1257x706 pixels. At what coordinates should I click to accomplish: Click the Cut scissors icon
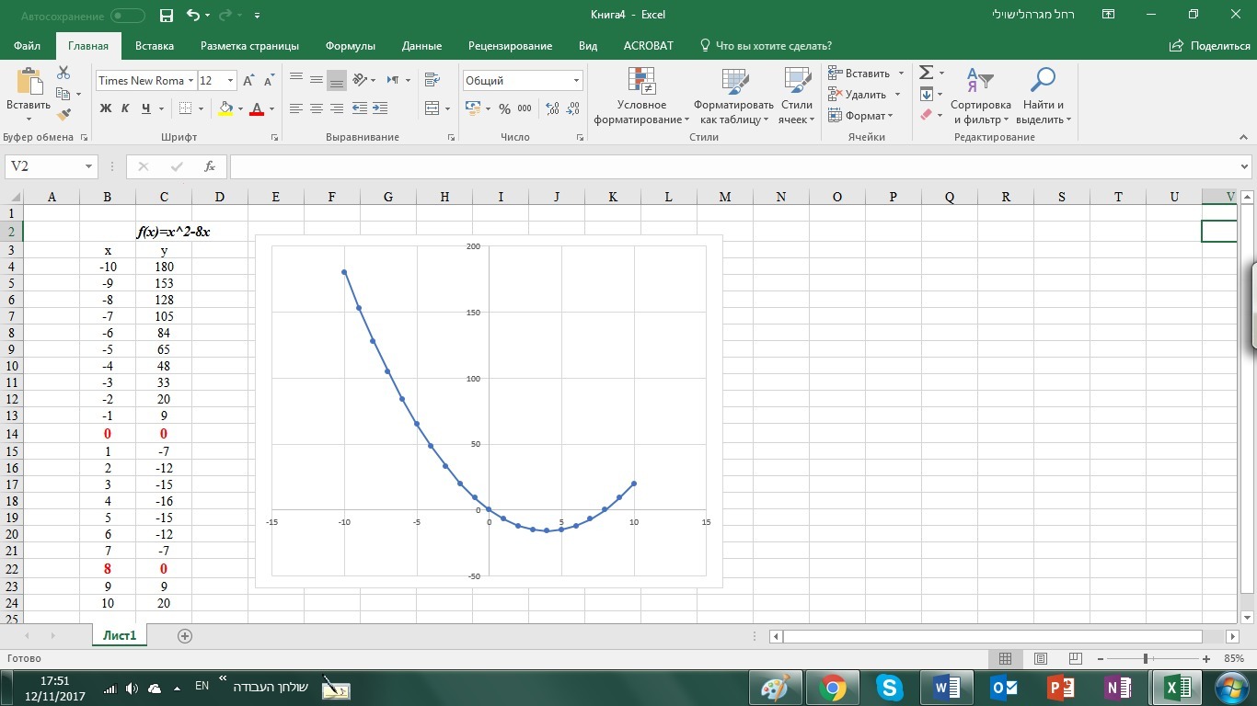63,73
